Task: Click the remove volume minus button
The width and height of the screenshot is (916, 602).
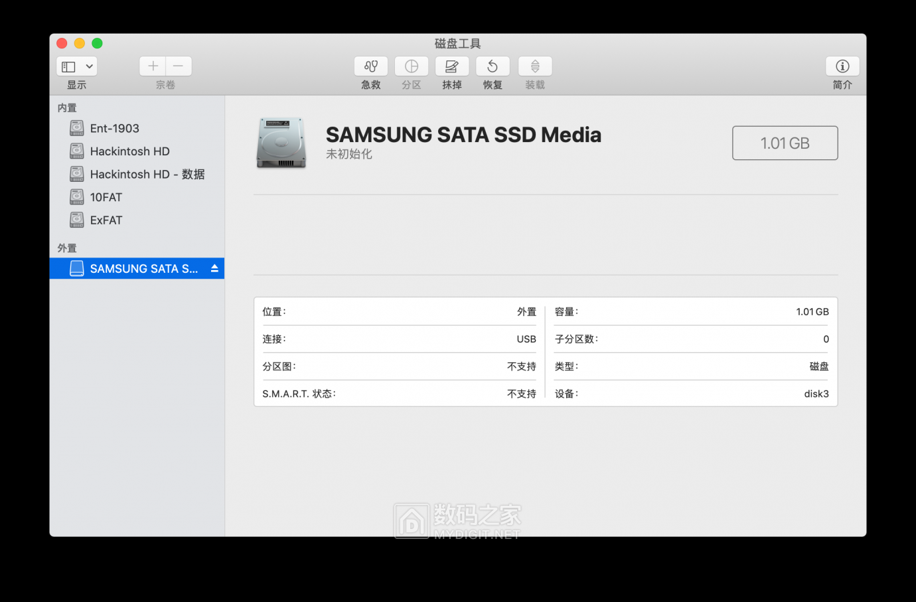Action: point(179,66)
